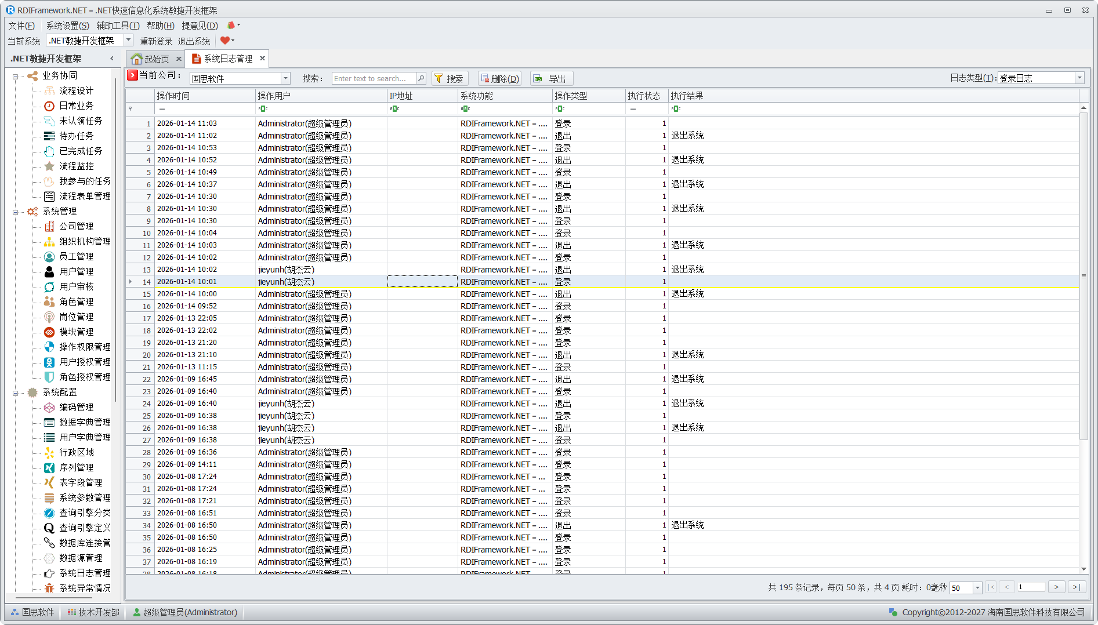This screenshot has width=1098, height=625.
Task: Go to next page of log records
Action: [1056, 587]
